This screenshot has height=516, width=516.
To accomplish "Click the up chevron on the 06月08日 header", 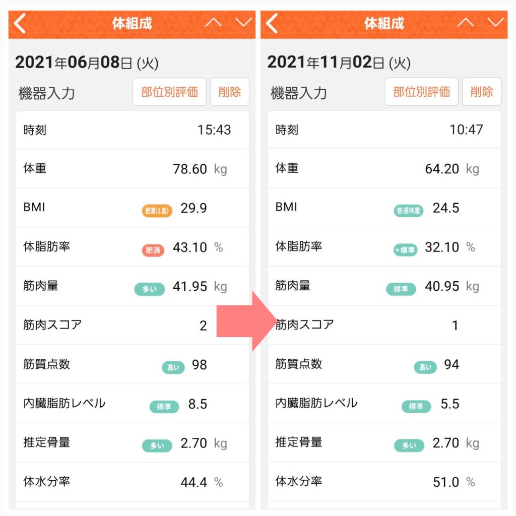I will point(214,23).
